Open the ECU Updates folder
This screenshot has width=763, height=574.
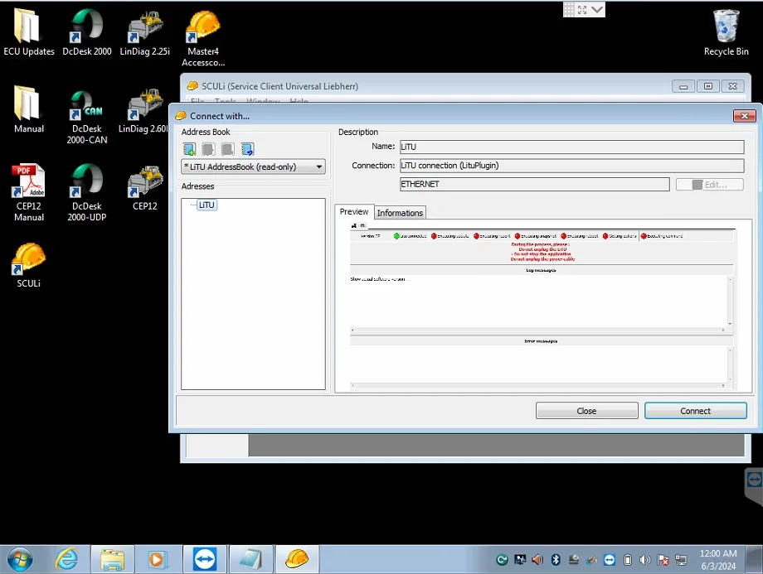point(29,33)
